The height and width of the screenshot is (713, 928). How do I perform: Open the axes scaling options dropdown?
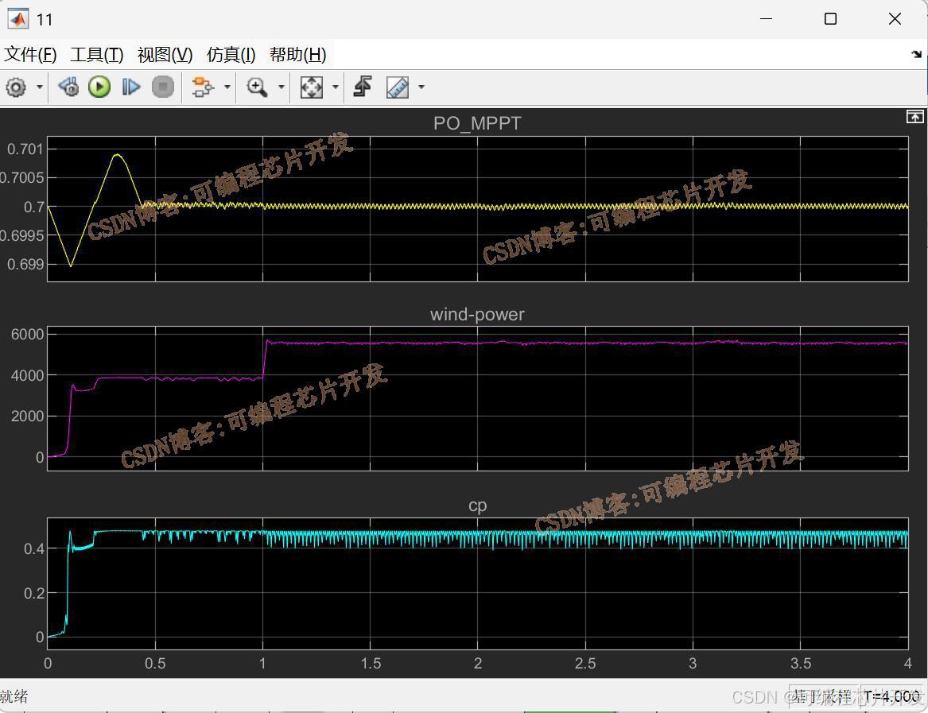[336, 87]
